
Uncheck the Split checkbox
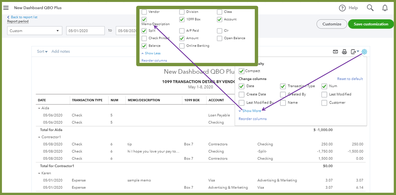point(144,31)
